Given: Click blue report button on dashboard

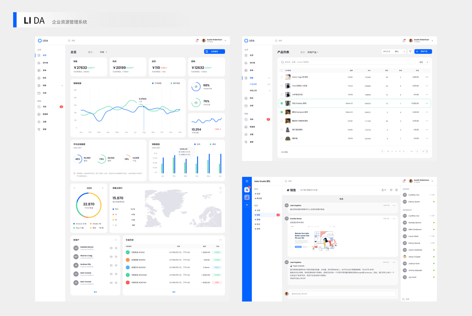Looking at the screenshot, I should click(x=214, y=52).
